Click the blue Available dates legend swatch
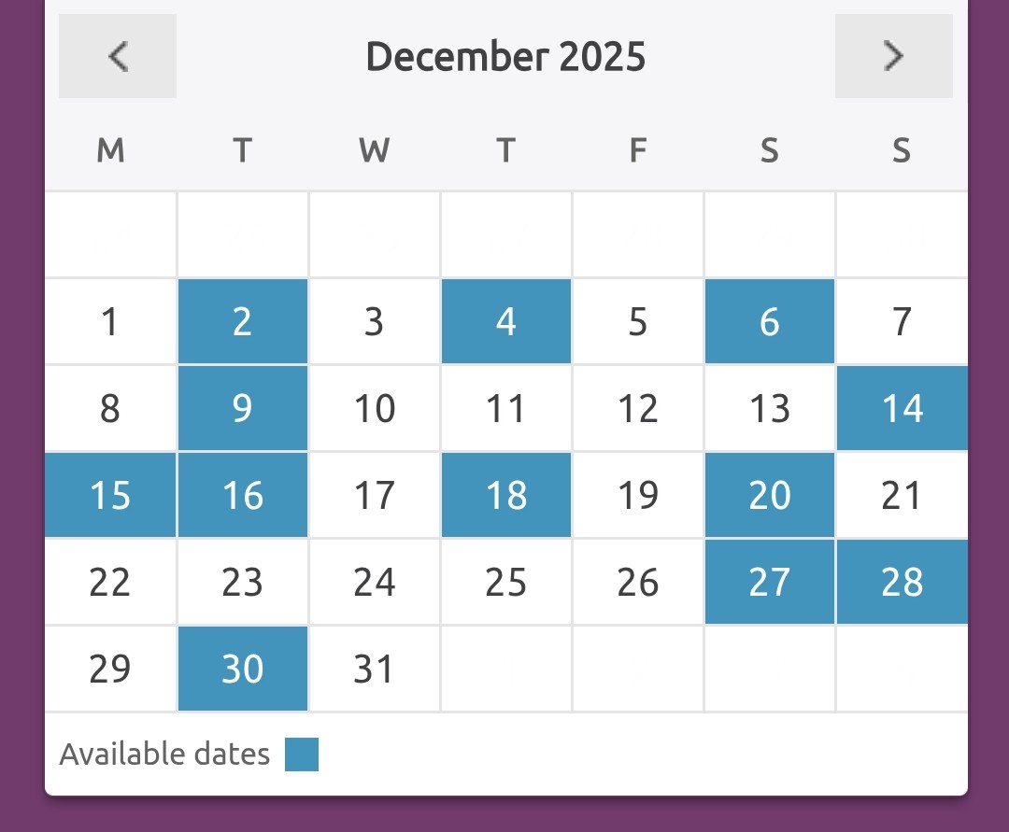Screen dimensions: 1009x832 (x=302, y=754)
